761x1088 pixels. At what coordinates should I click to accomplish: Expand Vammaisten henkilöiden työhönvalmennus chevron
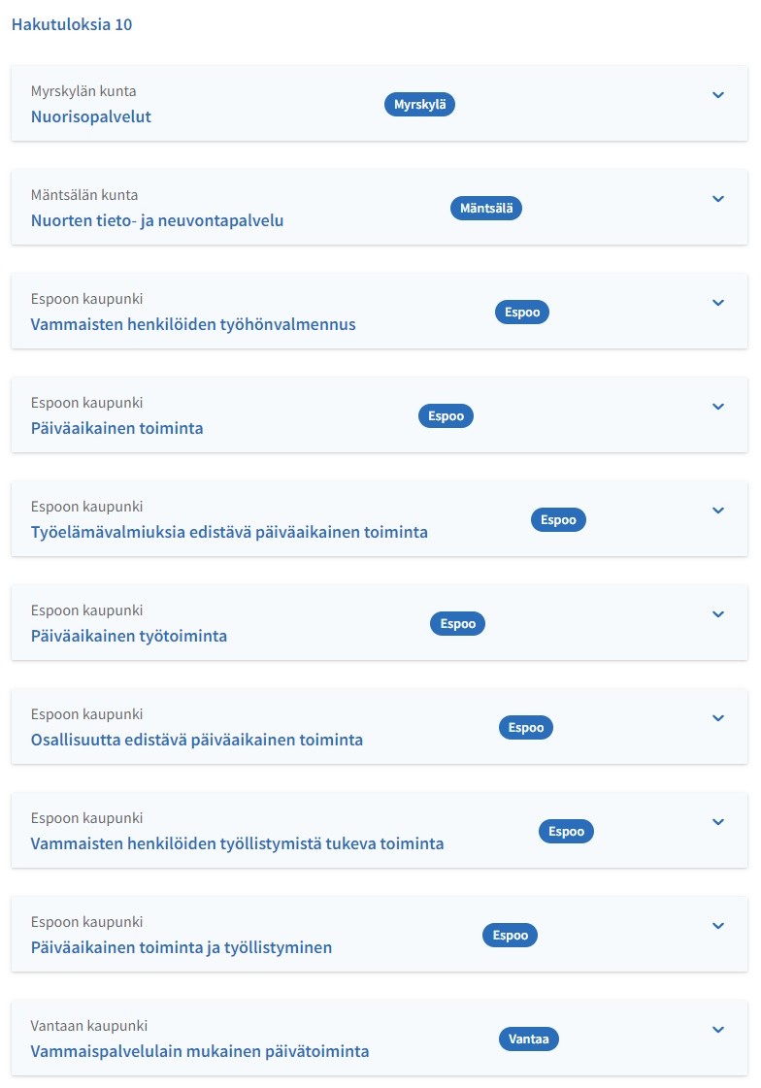[718, 303]
